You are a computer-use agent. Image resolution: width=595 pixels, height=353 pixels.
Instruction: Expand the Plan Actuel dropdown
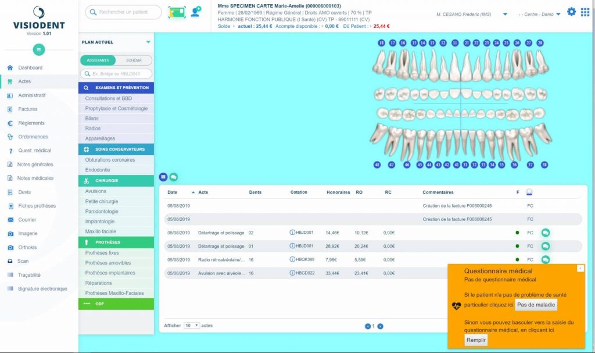pos(148,42)
